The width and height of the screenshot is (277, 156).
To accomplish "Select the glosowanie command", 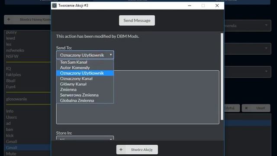I will tap(16, 99).
